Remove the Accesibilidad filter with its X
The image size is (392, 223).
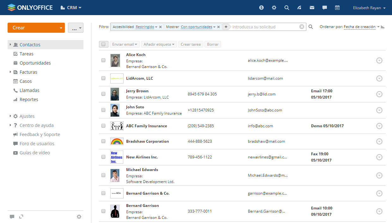pos(160,27)
